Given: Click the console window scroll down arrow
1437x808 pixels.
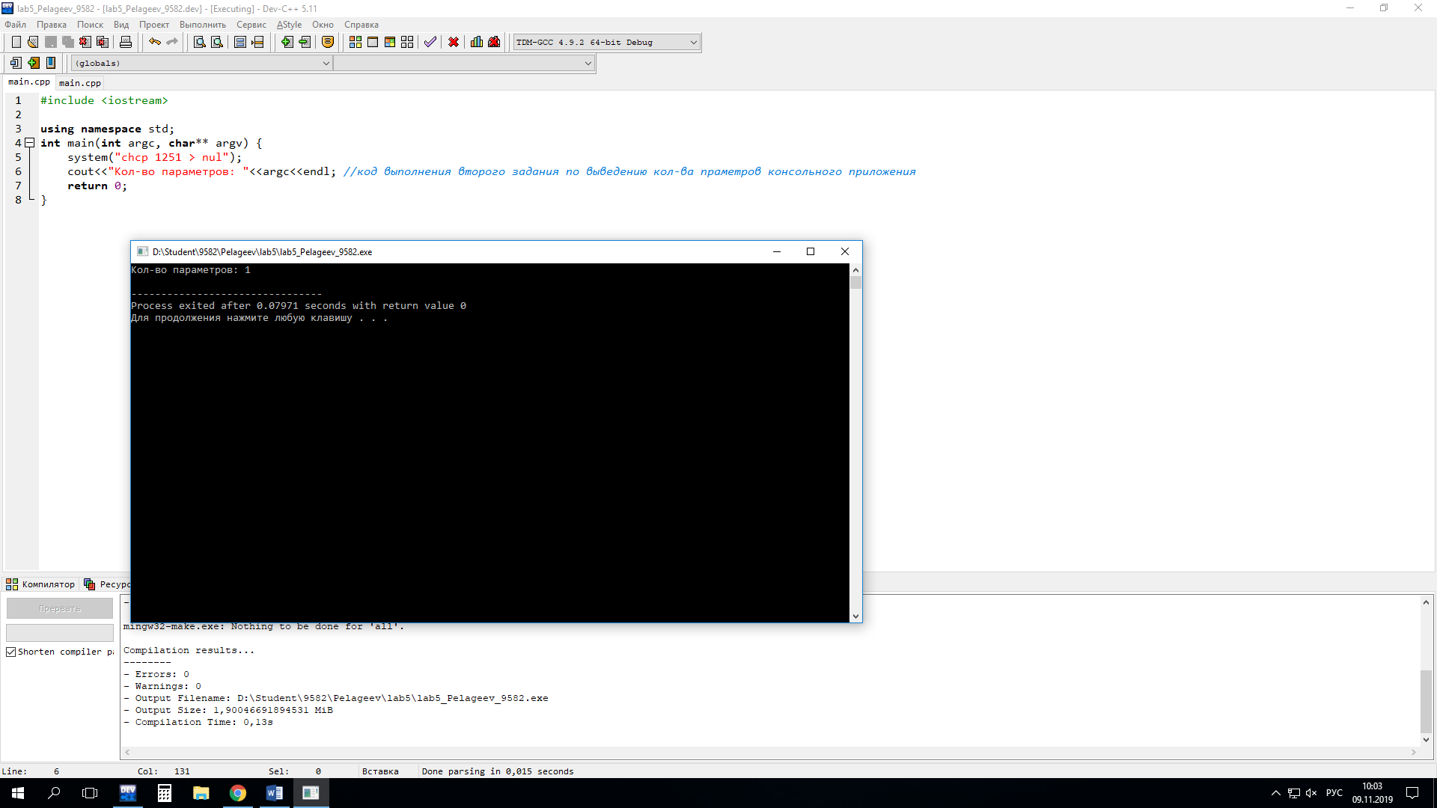Looking at the screenshot, I should (855, 616).
